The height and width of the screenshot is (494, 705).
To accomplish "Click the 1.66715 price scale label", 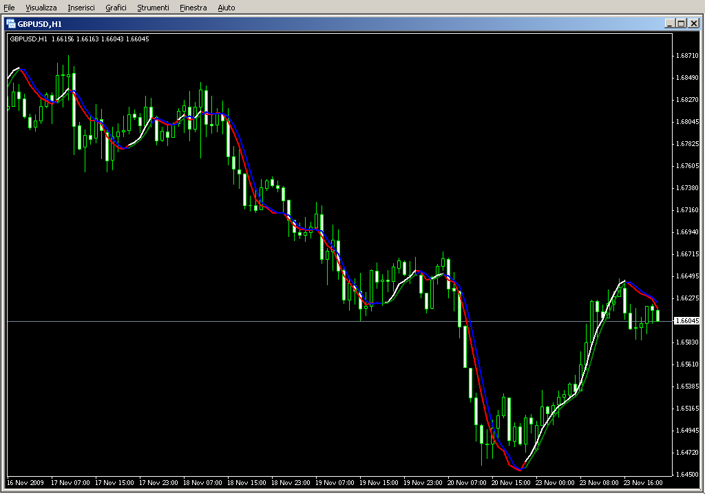I will tap(686, 254).
